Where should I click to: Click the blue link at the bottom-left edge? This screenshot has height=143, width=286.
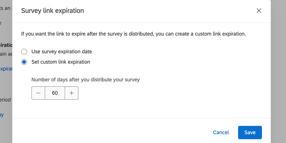tap(2, 115)
